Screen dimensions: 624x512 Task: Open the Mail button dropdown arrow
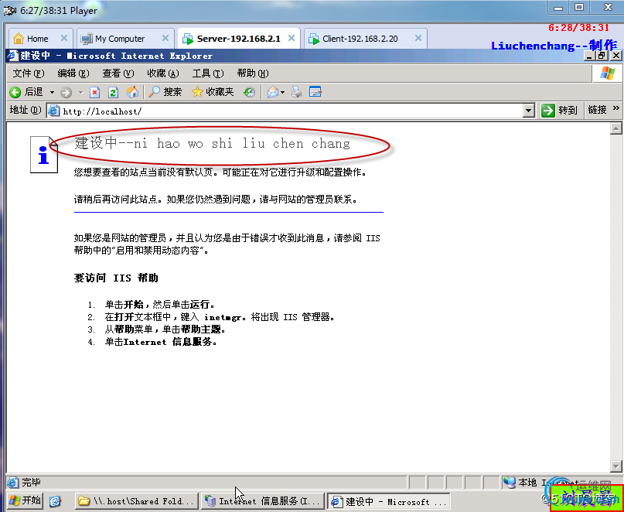point(282,93)
